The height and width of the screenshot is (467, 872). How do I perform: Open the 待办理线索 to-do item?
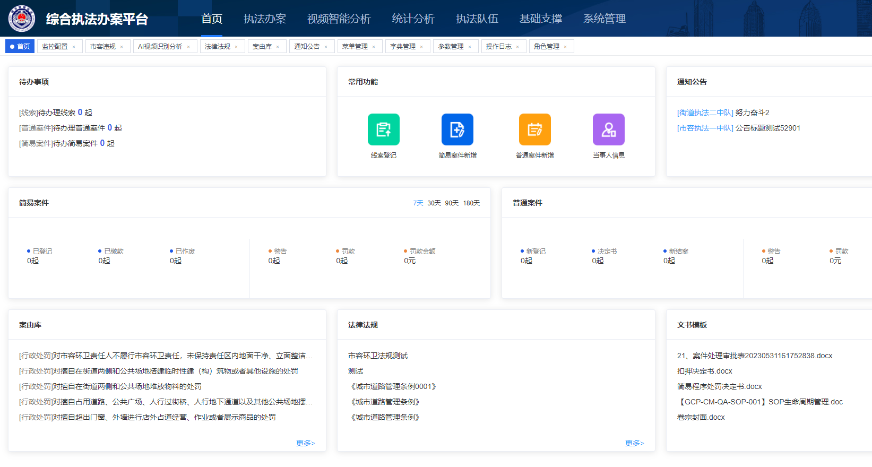56,113
